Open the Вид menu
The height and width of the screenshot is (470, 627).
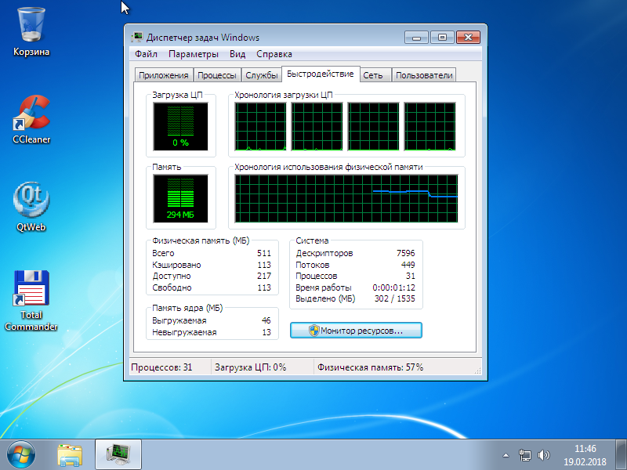click(x=237, y=54)
